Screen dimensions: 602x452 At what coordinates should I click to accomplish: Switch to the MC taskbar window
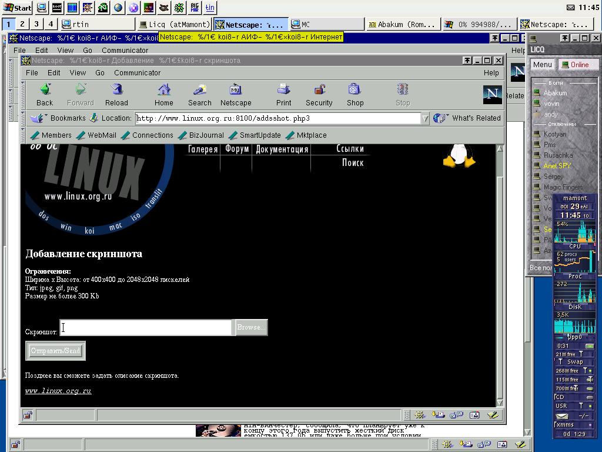click(x=326, y=25)
